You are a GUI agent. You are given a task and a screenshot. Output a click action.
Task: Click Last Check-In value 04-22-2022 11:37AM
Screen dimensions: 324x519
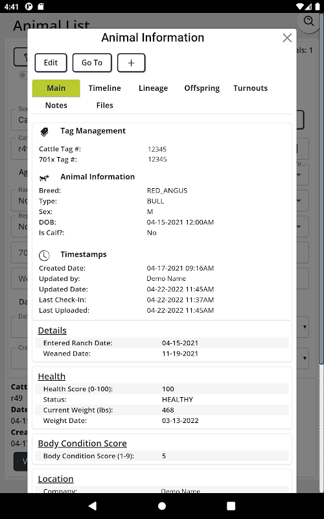pyautogui.click(x=180, y=300)
